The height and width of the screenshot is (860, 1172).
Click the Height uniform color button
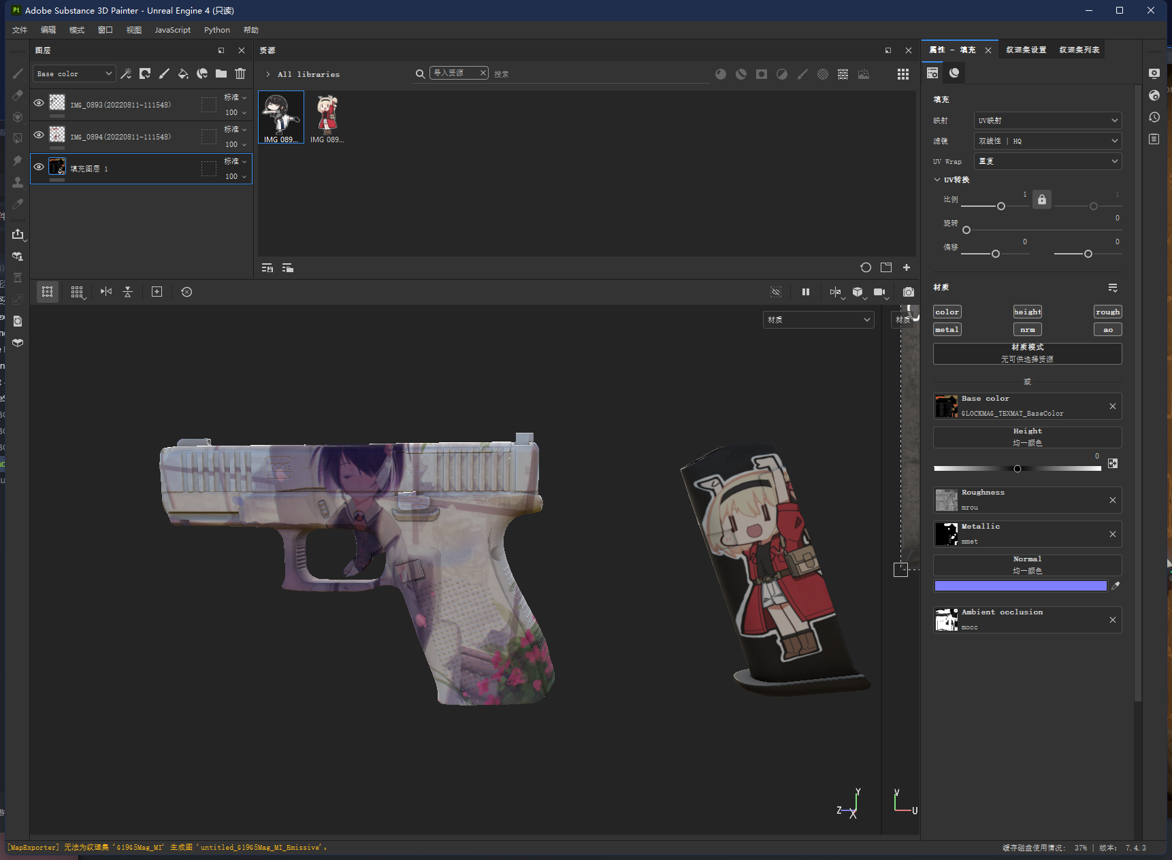pyautogui.click(x=1028, y=437)
